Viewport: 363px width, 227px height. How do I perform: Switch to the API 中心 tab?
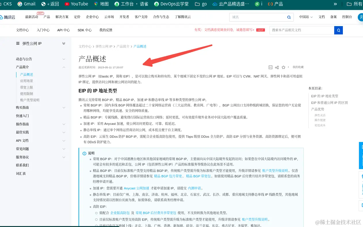coord(64,30)
